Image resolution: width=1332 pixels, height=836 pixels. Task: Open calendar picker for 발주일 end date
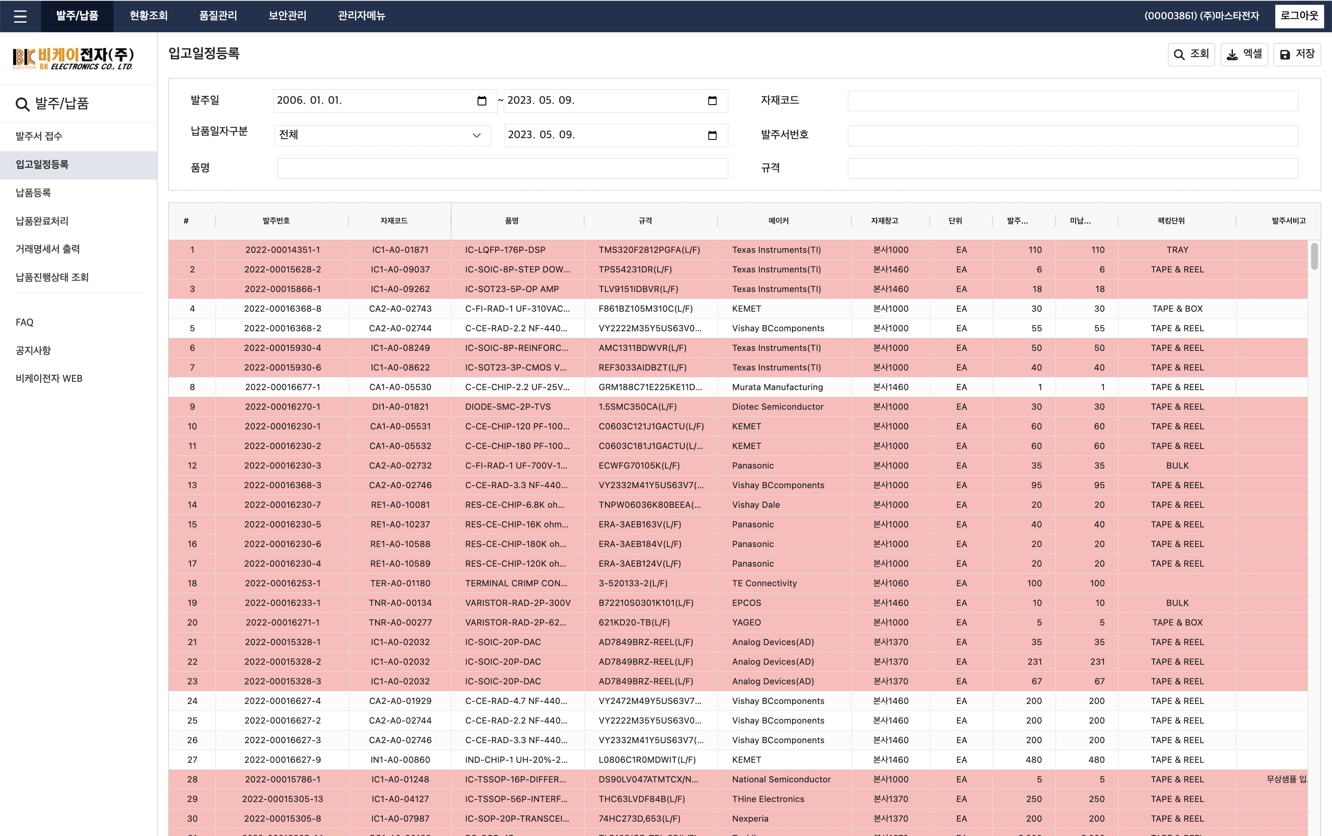pos(712,101)
